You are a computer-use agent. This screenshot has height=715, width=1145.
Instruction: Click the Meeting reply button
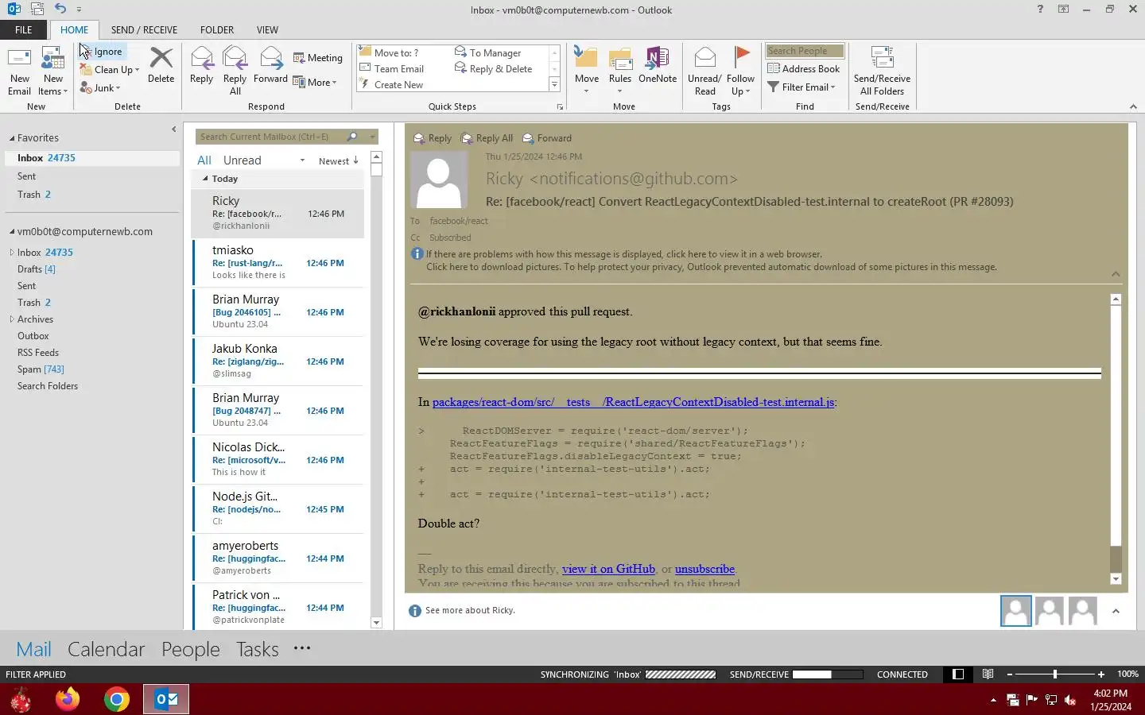click(317, 58)
